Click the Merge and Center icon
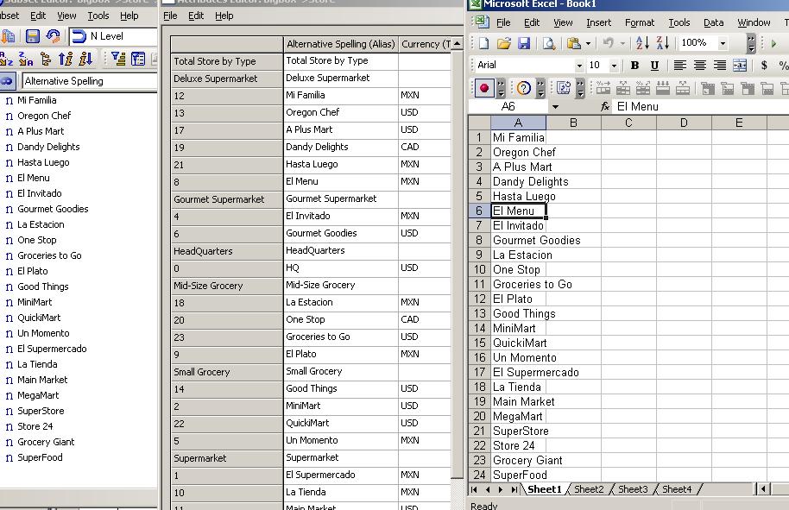Screen dimensions: 789x510 click(x=740, y=66)
